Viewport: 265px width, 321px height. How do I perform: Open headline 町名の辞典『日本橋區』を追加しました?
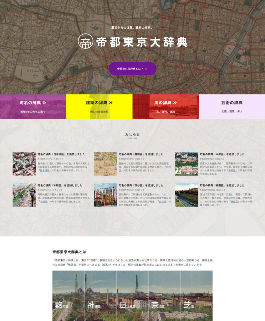(61, 154)
